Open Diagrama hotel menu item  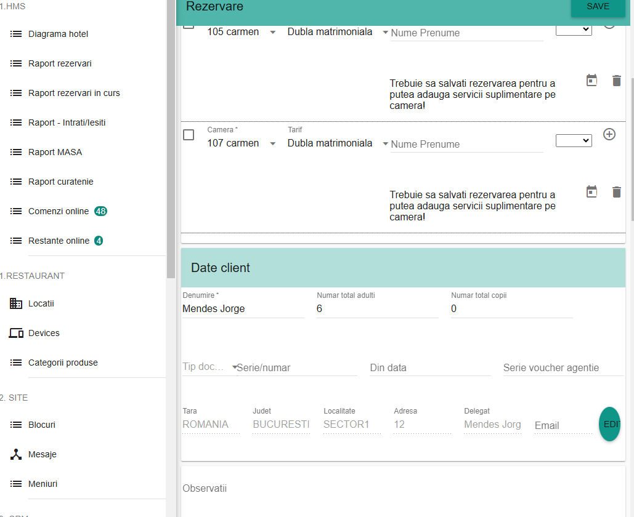click(58, 34)
